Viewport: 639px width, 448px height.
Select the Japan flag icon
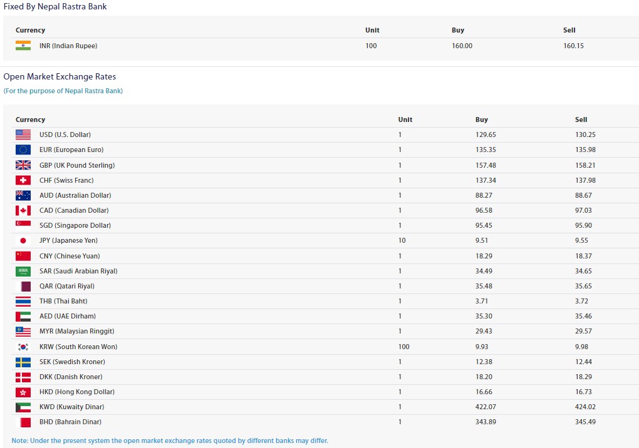coord(23,240)
